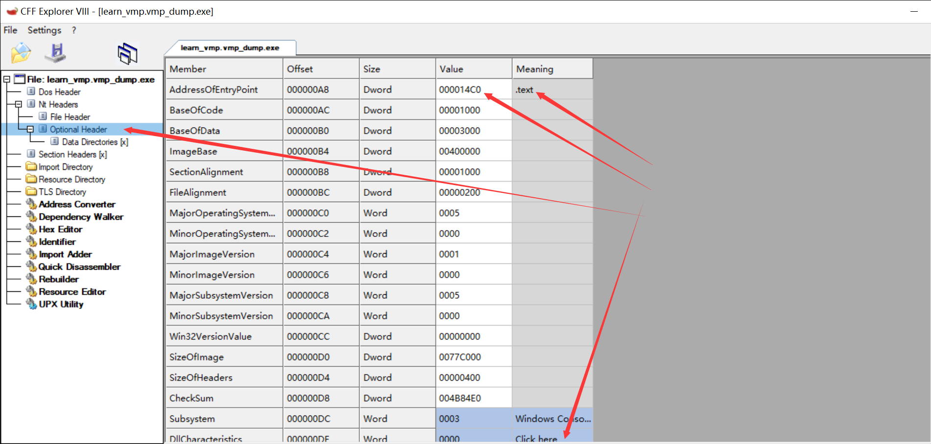Open the TLS Directory folder icon
931x444 pixels.
pyautogui.click(x=31, y=192)
